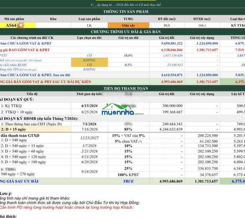Select date 7/1/2026

(89, 124)
